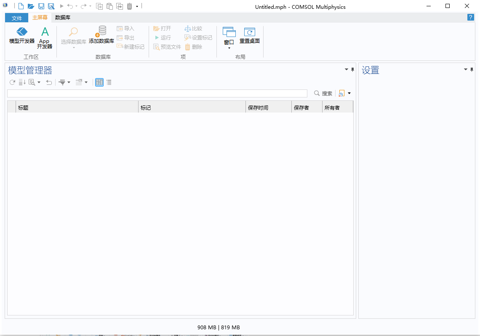Open the 文件 menu tab
Viewport: 480px width, 336px height.
click(17, 18)
